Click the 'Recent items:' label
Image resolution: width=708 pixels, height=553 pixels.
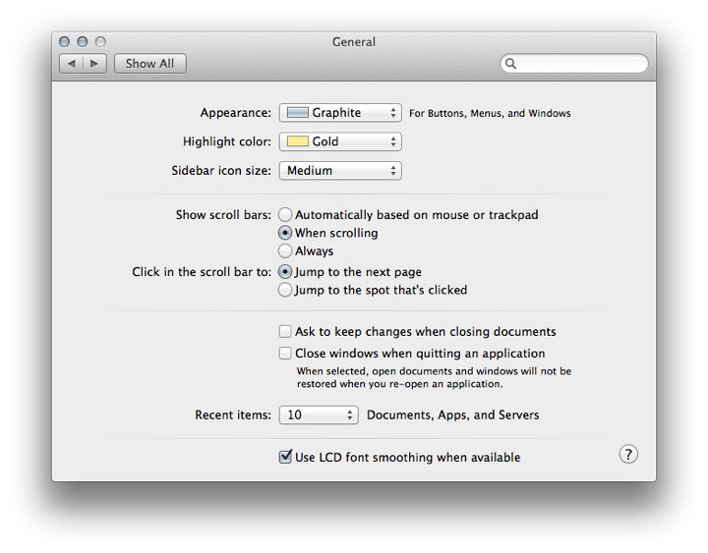click(x=233, y=415)
